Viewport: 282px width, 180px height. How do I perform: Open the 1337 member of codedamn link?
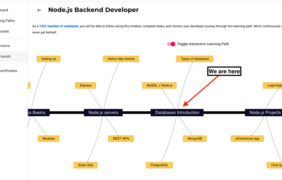(59, 26)
